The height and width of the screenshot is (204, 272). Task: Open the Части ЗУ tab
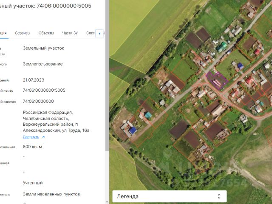[70, 33]
